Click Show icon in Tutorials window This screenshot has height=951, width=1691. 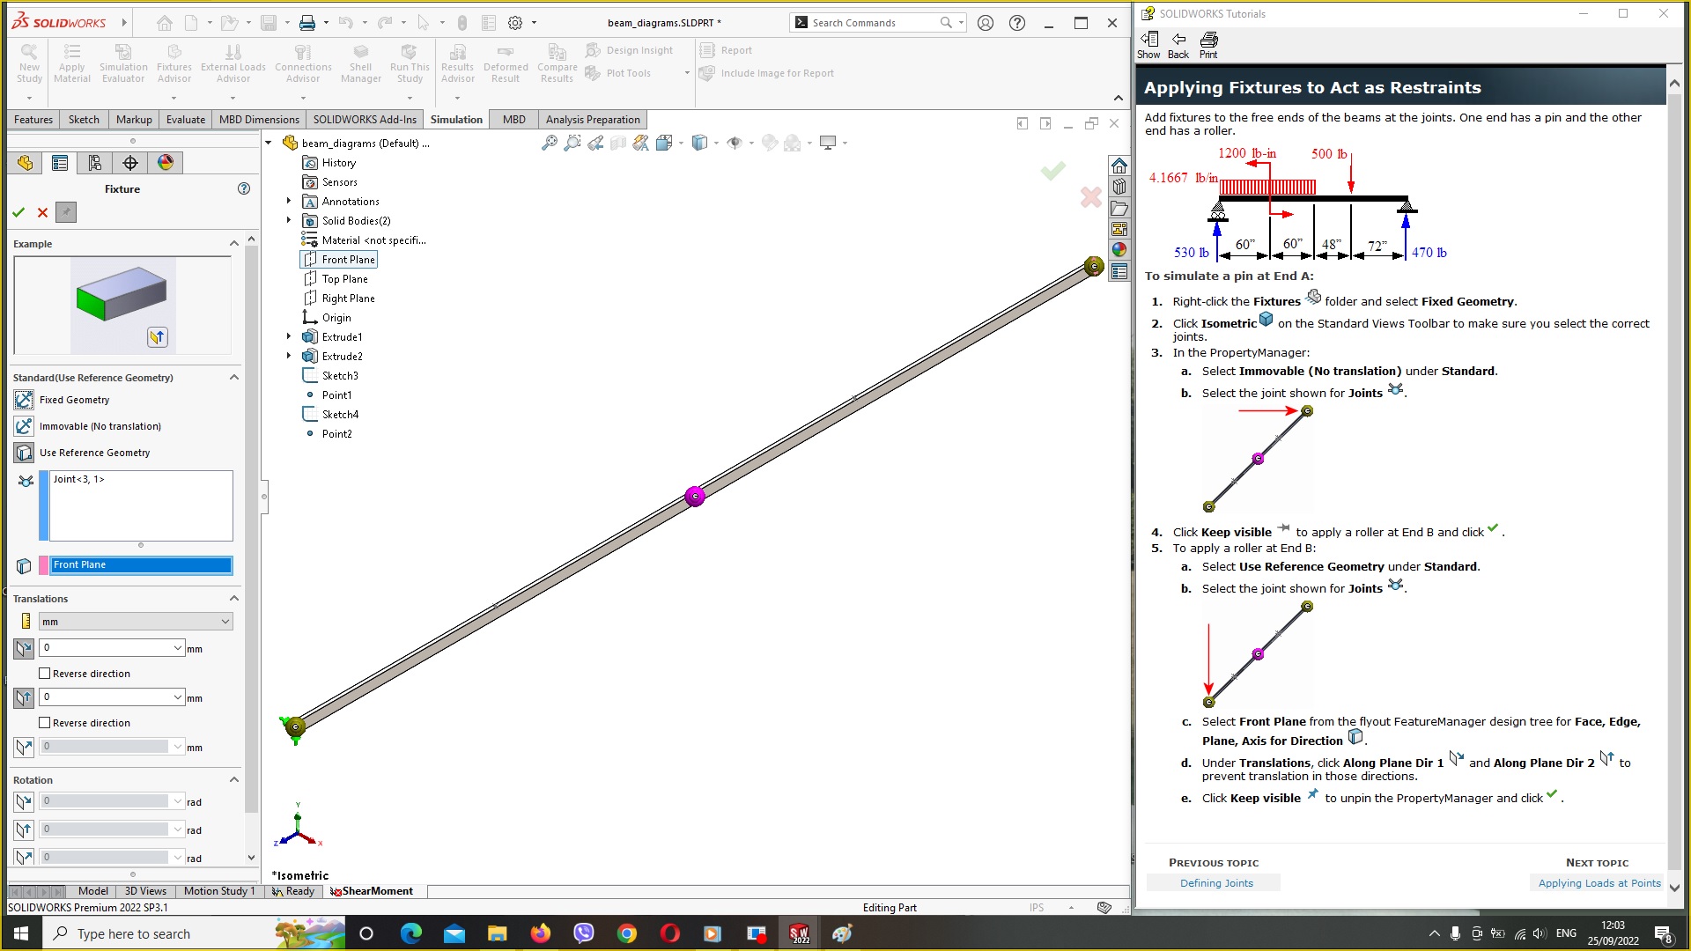[1148, 45]
